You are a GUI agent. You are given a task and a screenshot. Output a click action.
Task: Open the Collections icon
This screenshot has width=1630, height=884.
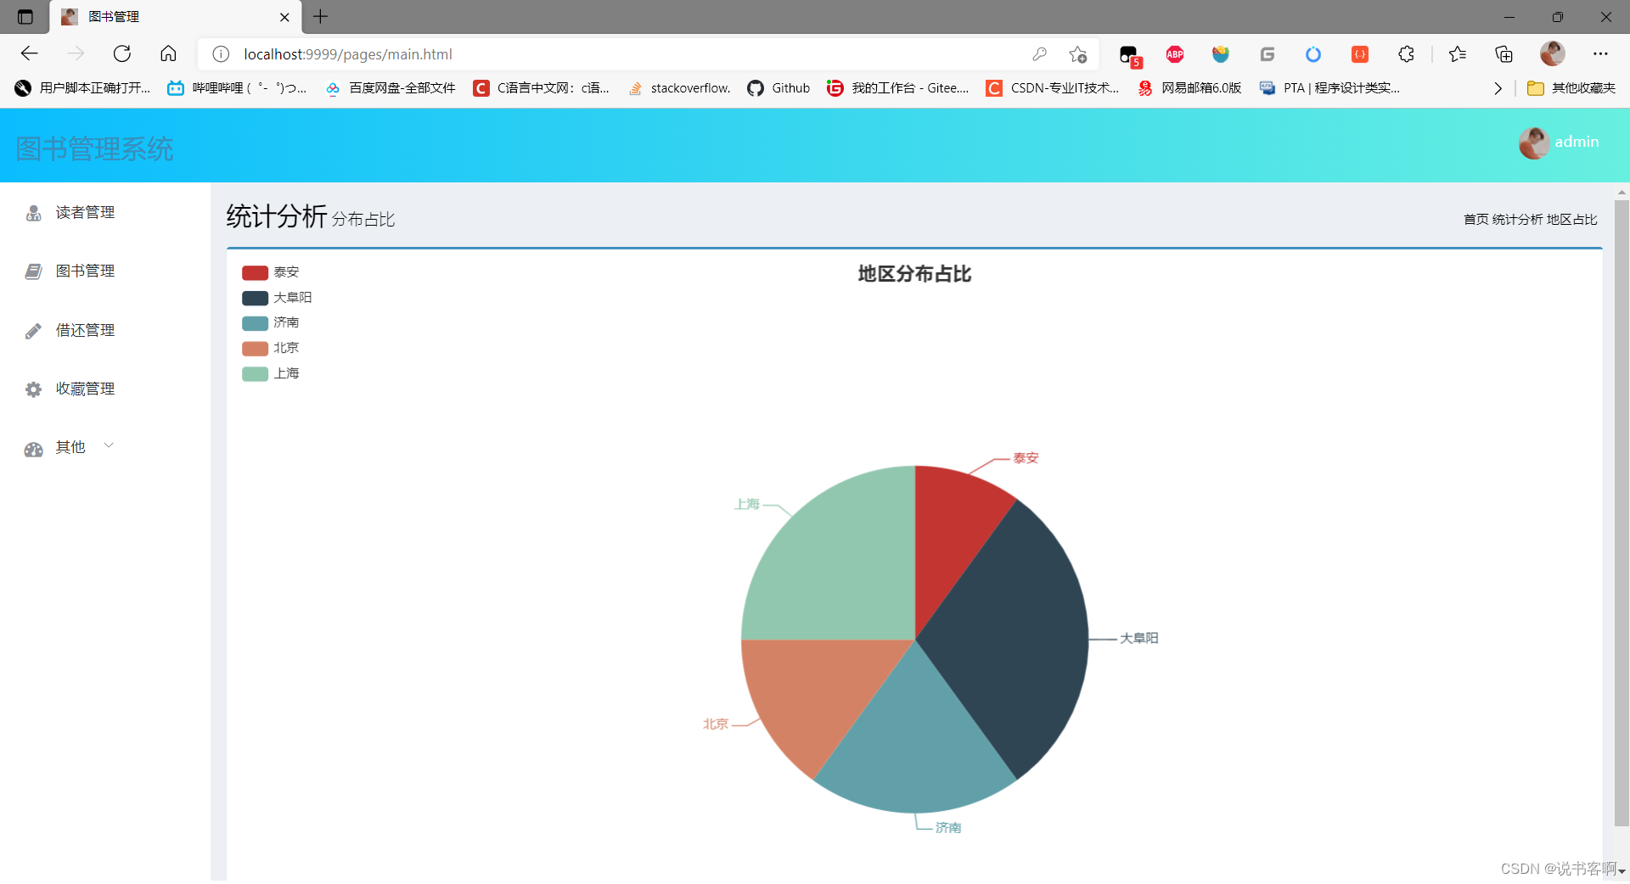1504,54
